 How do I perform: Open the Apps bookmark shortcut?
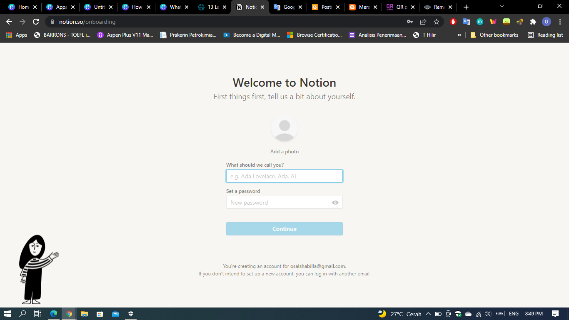click(x=17, y=35)
